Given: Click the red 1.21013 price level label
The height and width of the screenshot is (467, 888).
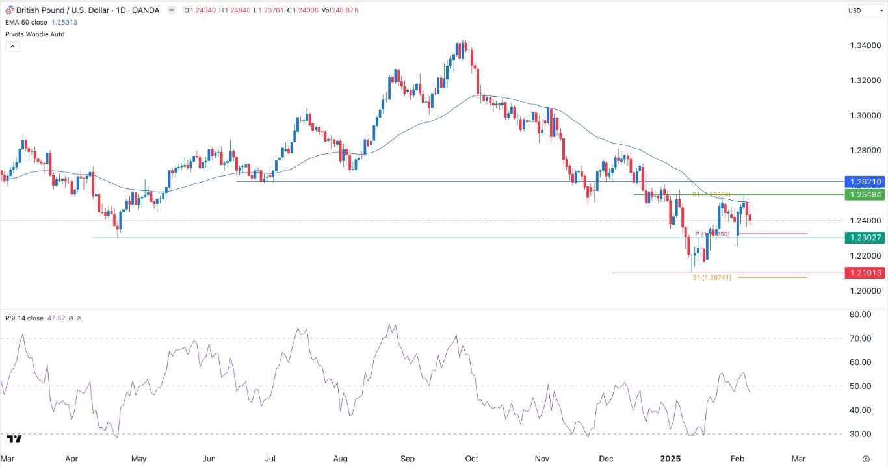Looking at the screenshot, I should [865, 272].
